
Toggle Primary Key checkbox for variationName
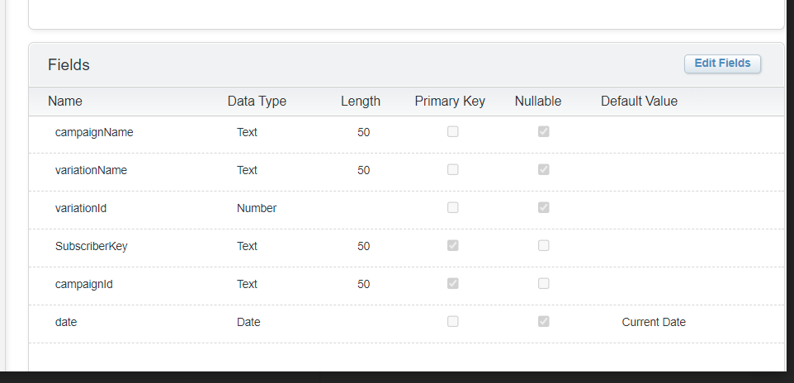pos(452,170)
